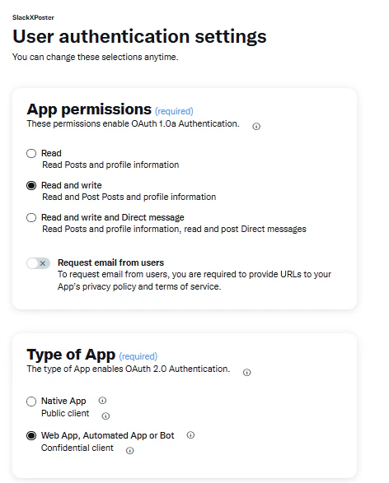
Task: Select the Read and write radio button
Action: (x=31, y=185)
